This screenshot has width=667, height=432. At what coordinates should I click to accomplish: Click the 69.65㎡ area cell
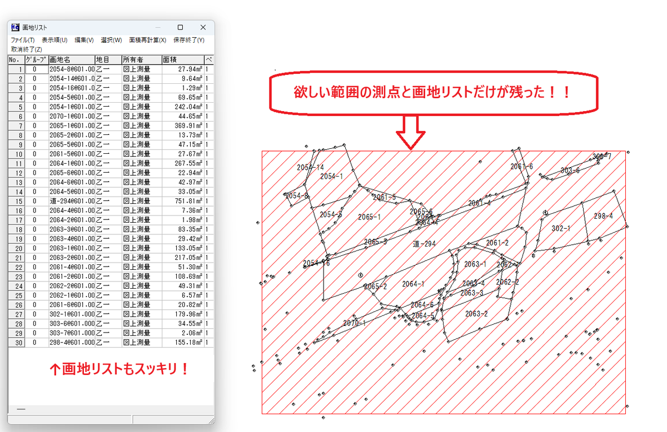[x=183, y=98]
